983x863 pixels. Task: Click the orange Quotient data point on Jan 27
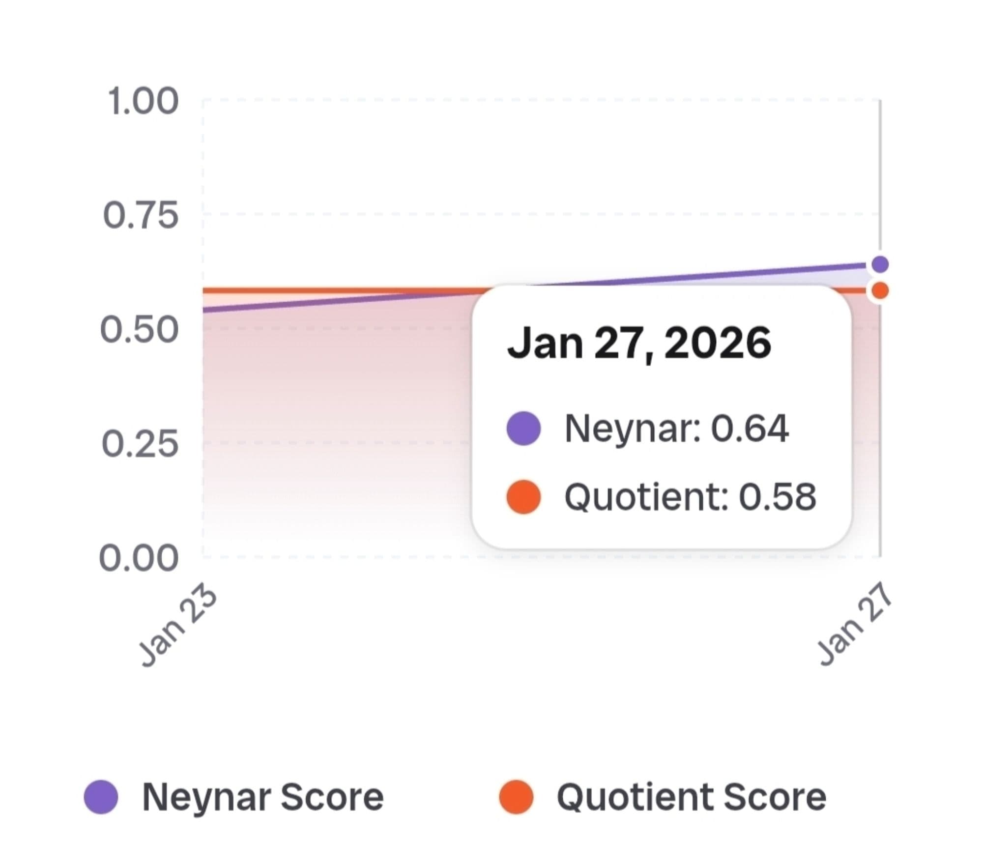coord(880,290)
